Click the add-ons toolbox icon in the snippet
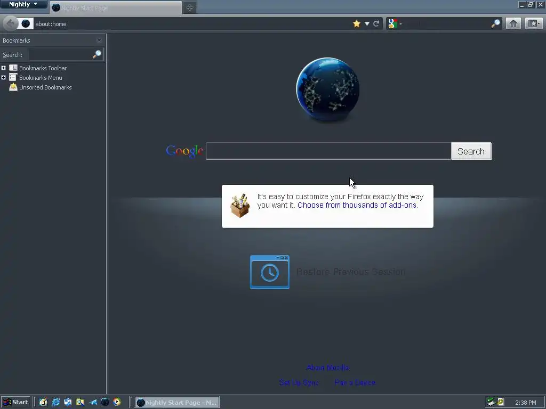Image resolution: width=546 pixels, height=409 pixels. tap(240, 206)
